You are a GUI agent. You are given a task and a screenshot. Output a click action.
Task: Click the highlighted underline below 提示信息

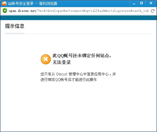(x=15, y=33)
